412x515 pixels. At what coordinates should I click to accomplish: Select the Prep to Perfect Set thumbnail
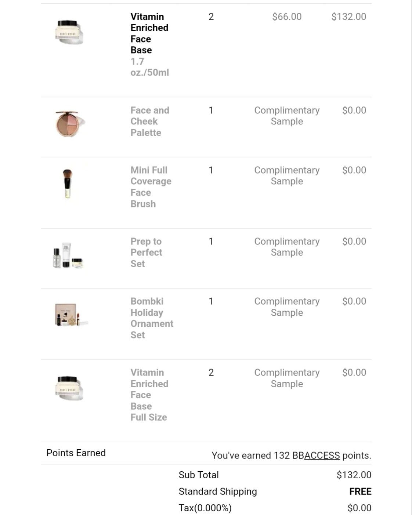click(68, 255)
